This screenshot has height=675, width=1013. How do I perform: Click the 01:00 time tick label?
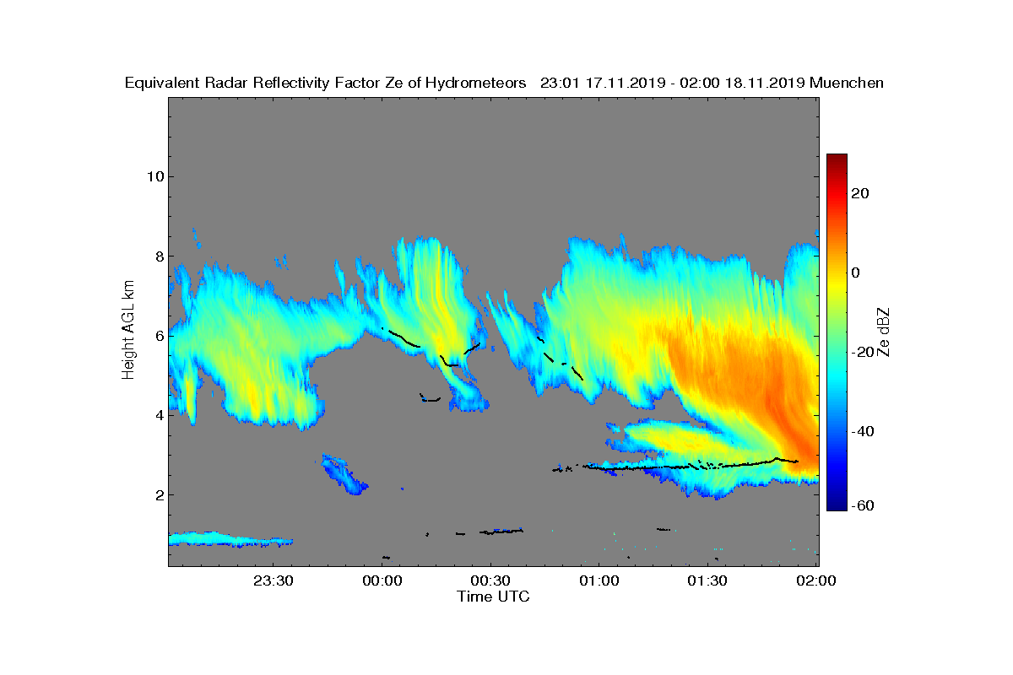[x=599, y=580]
